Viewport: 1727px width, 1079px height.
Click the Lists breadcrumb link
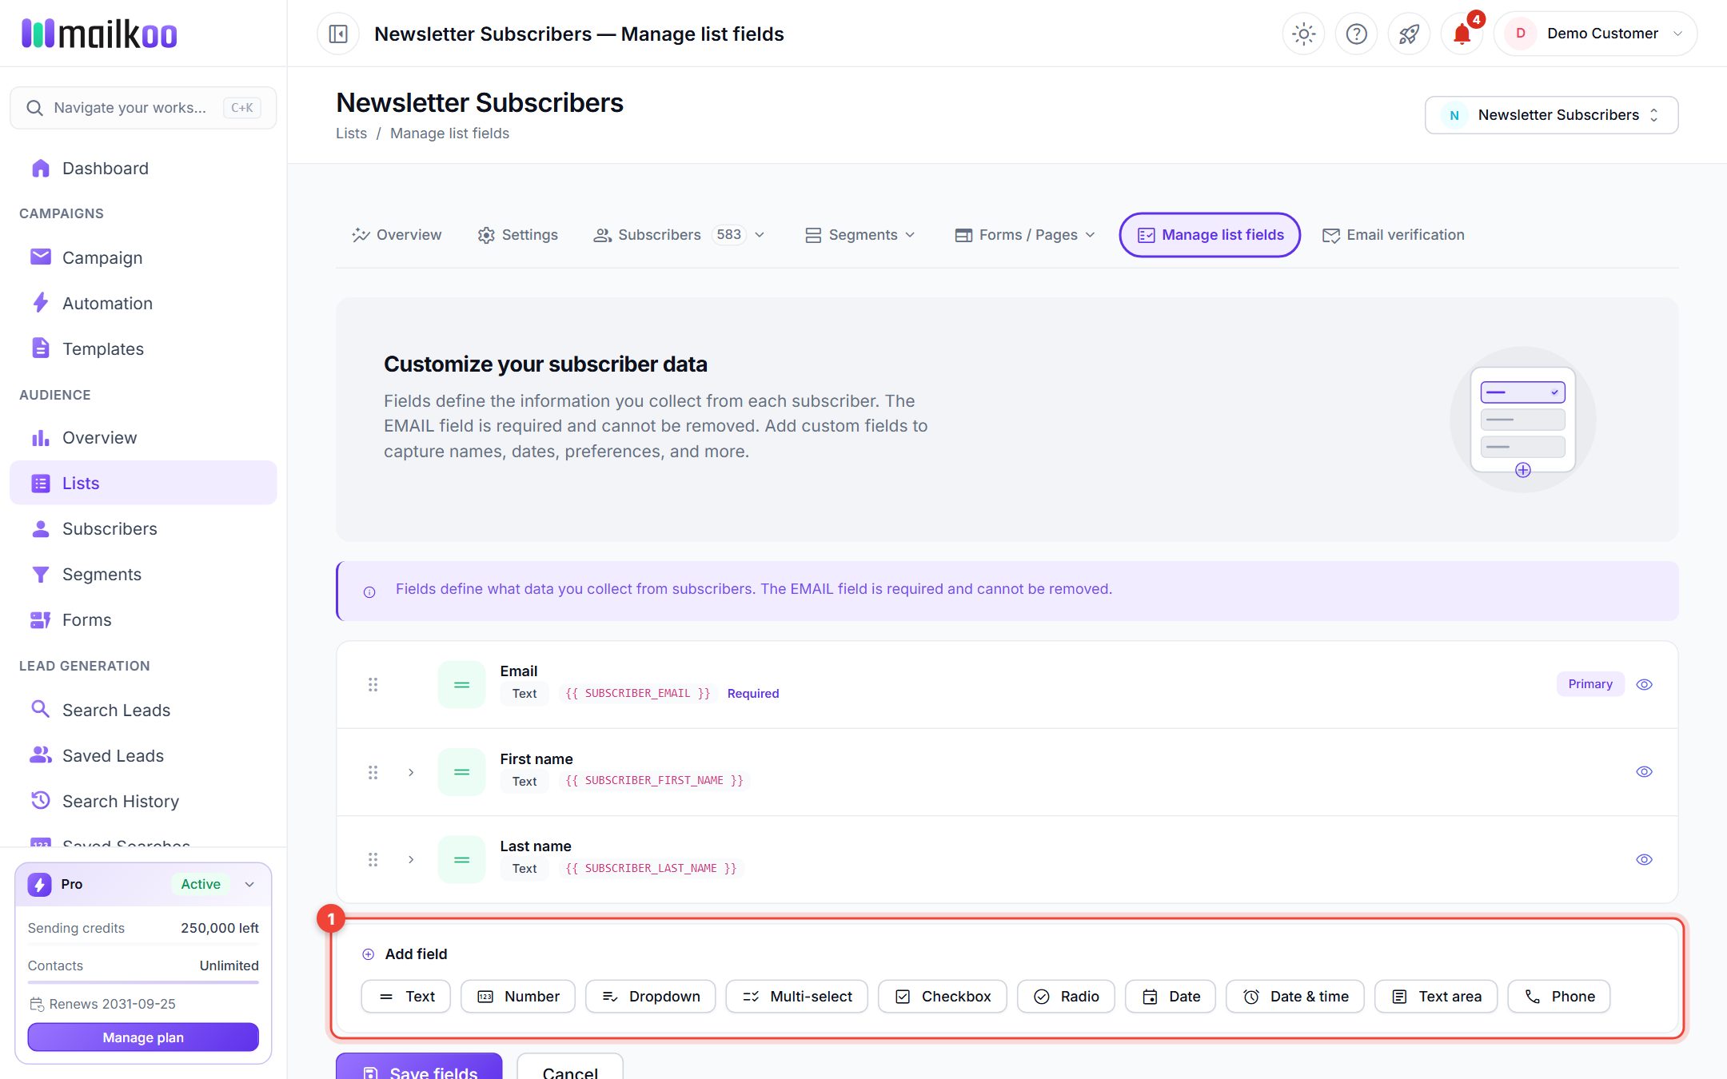[x=351, y=133]
